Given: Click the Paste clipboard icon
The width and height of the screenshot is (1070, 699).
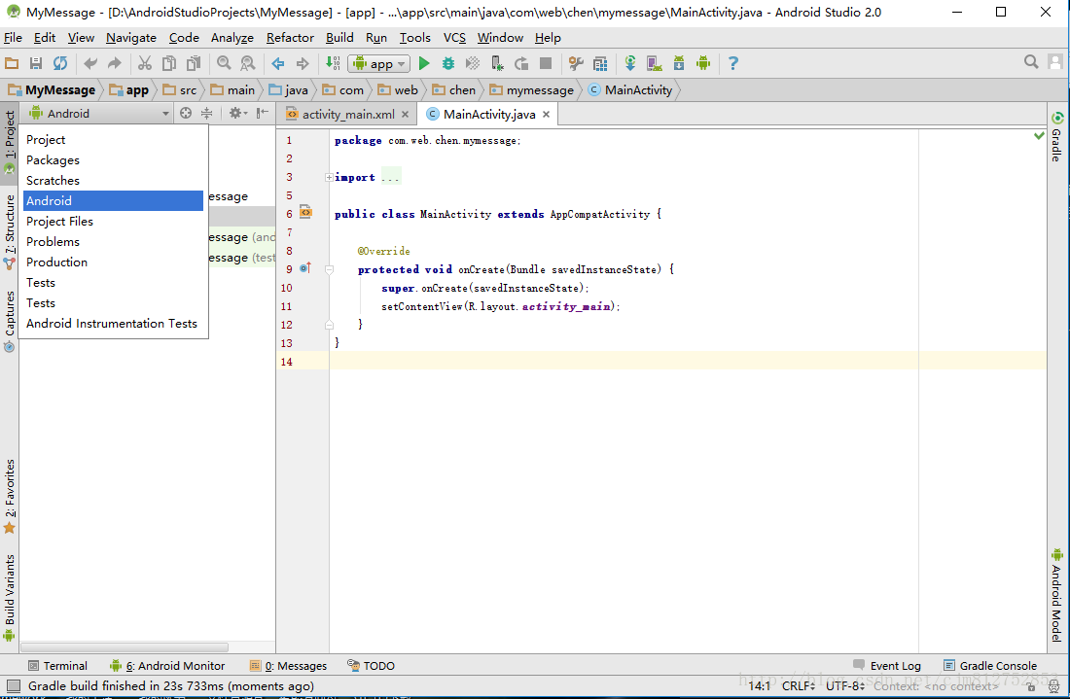Looking at the screenshot, I should [194, 63].
